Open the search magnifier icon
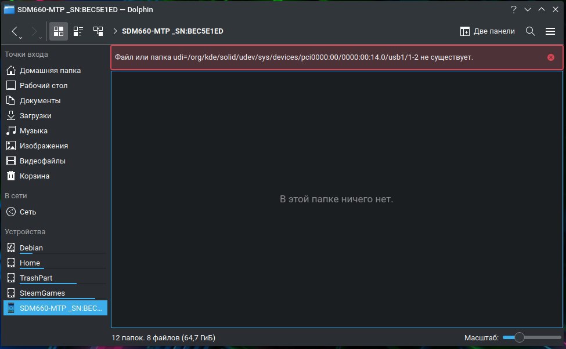Image resolution: width=566 pixels, height=349 pixels. click(530, 31)
